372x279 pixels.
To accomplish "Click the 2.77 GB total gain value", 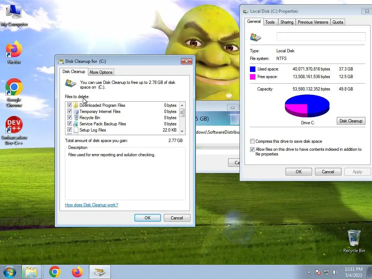I will click(x=175, y=141).
